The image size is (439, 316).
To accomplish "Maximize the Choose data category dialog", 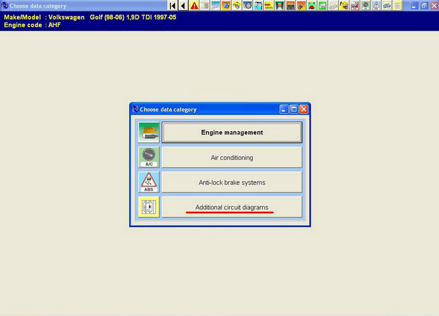I will click(294, 109).
